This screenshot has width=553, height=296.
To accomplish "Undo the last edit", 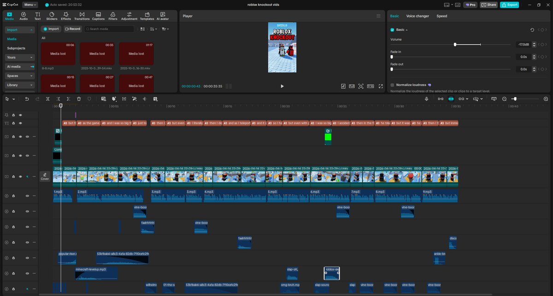I will [x=27, y=99].
